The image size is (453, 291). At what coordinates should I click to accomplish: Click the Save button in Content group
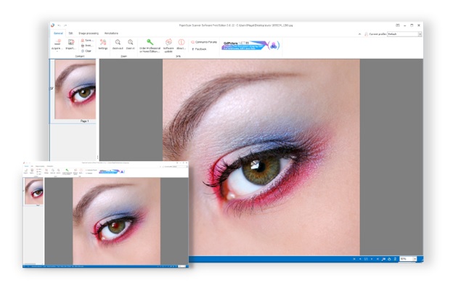[x=86, y=40]
